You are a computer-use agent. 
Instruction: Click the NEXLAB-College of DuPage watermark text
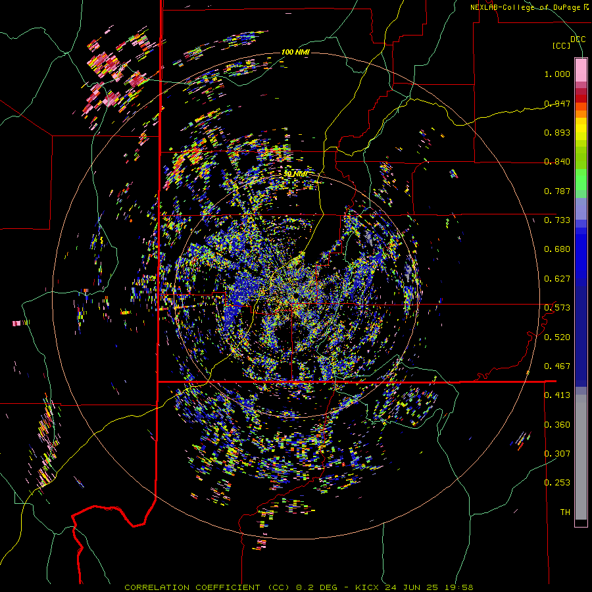(529, 7)
